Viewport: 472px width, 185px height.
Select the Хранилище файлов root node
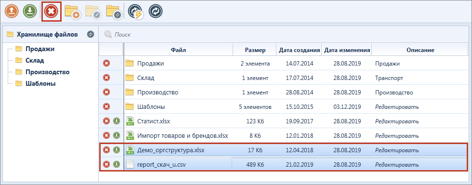[47, 34]
